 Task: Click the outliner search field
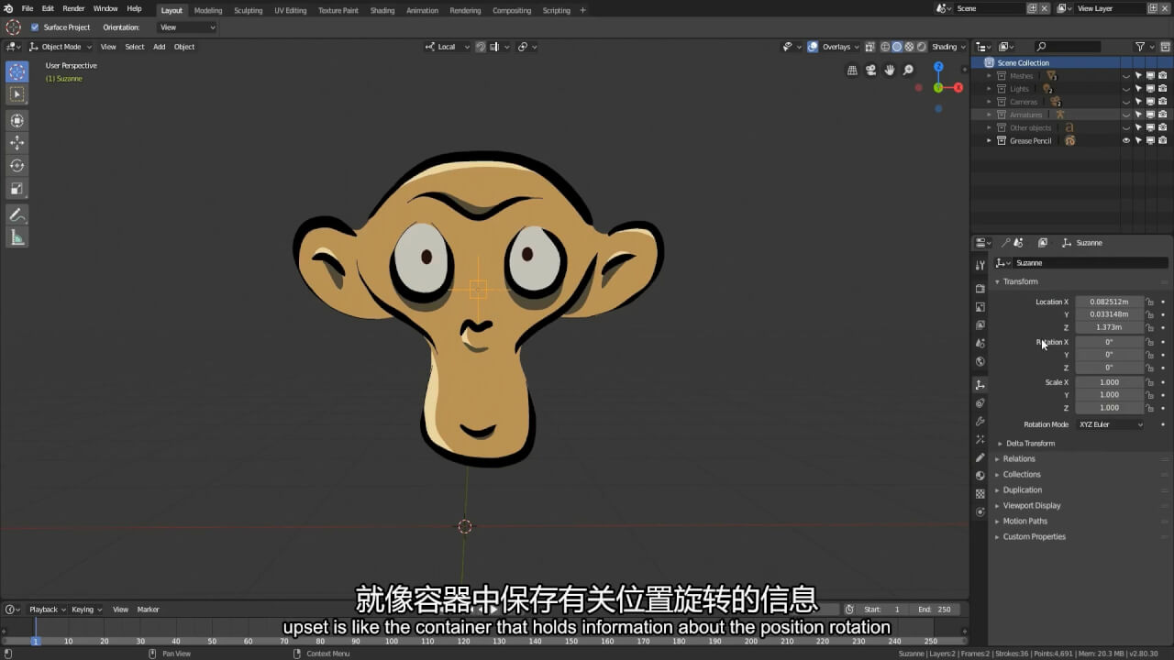point(1069,47)
